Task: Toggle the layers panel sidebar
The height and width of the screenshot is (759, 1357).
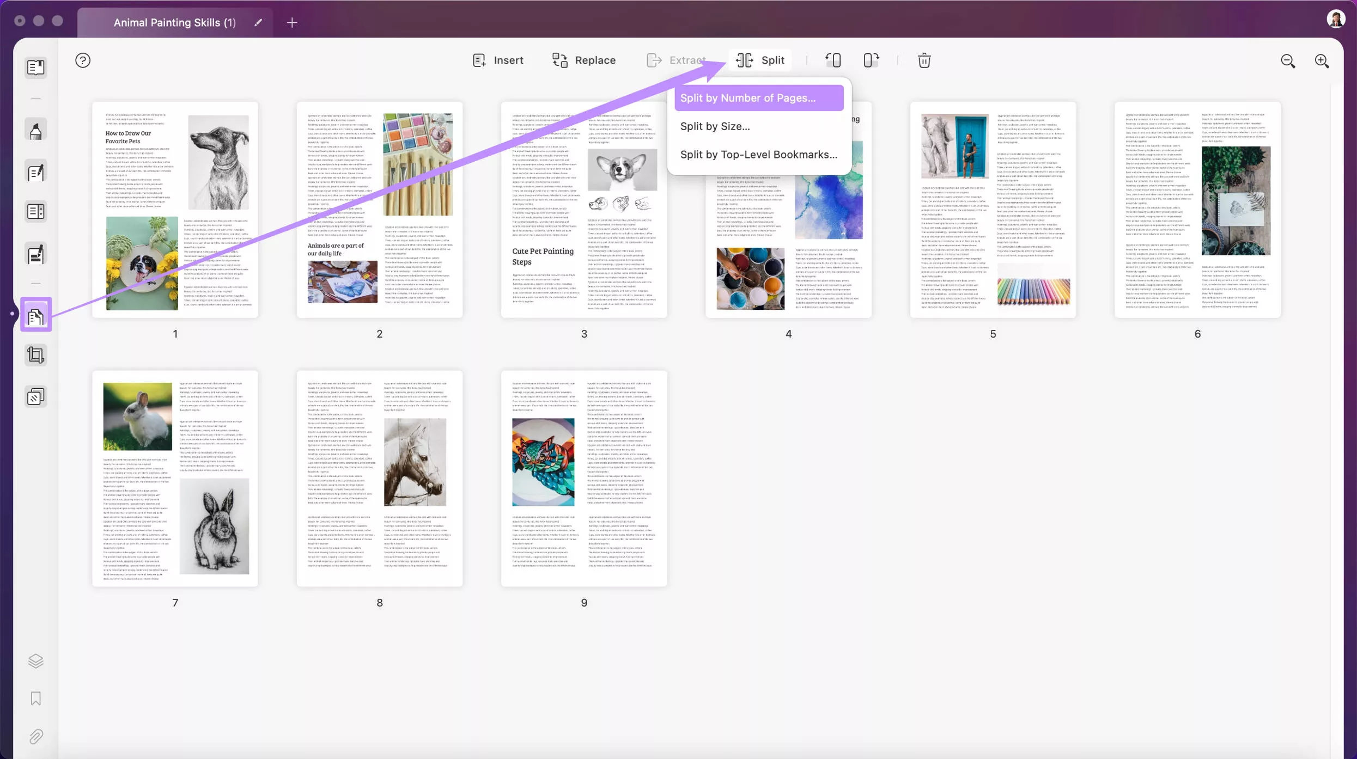Action: tap(36, 661)
